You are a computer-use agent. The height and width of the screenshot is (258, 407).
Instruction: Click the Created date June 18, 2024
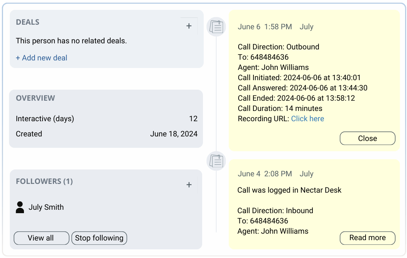pyautogui.click(x=174, y=134)
